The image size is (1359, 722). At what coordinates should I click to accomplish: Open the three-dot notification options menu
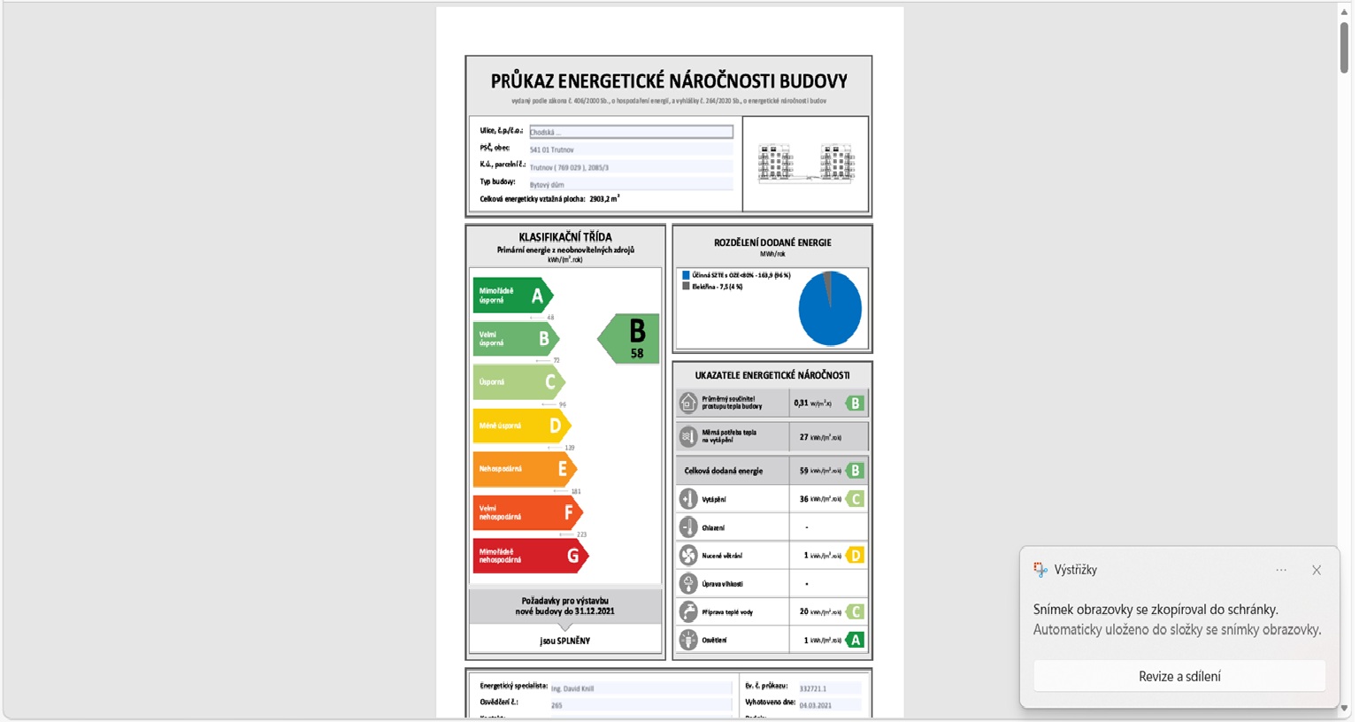(x=1281, y=570)
